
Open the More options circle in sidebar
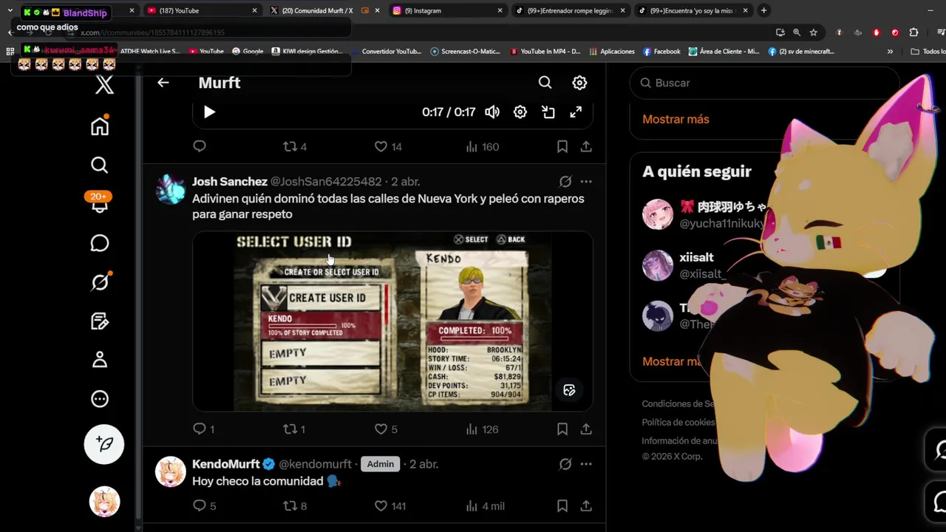[100, 399]
